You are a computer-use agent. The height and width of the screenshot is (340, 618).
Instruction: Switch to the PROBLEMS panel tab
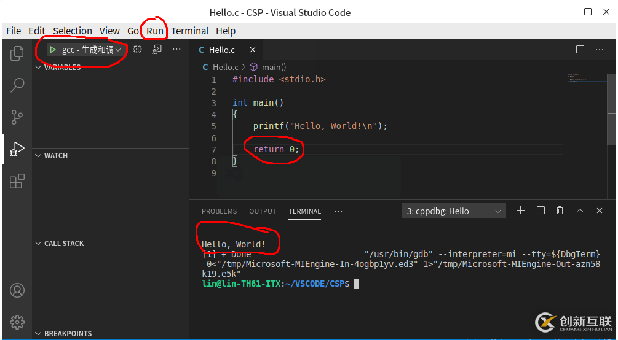(219, 211)
